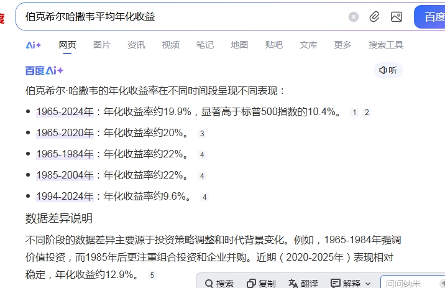
Task: Open citation 1 reference badge
Action: click(354, 113)
